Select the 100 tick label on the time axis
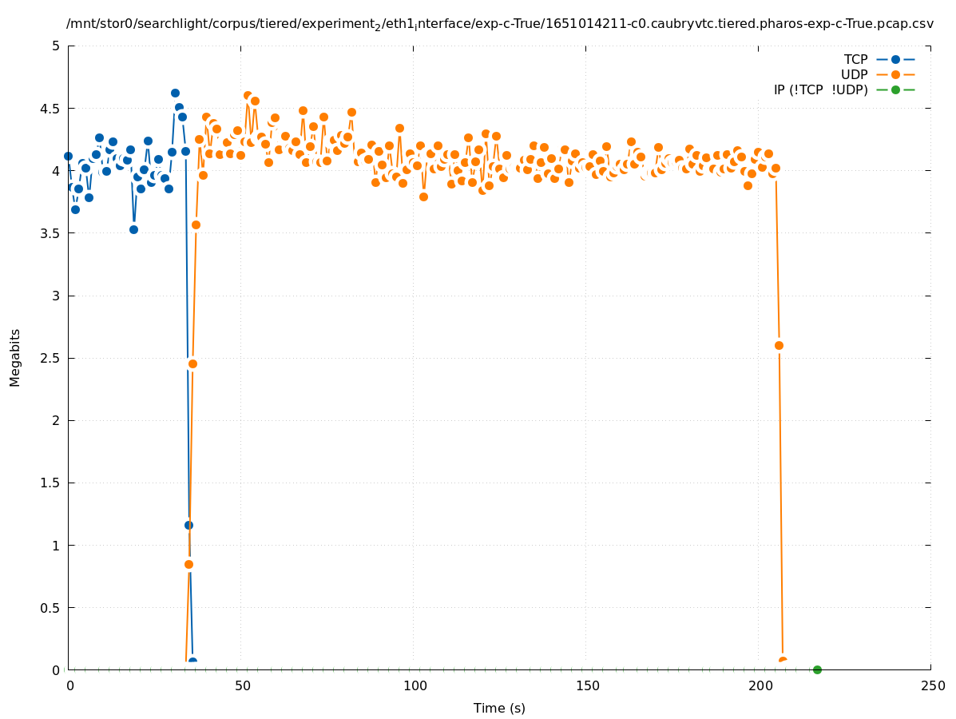Screen dimensions: 956x719 tap(415, 686)
